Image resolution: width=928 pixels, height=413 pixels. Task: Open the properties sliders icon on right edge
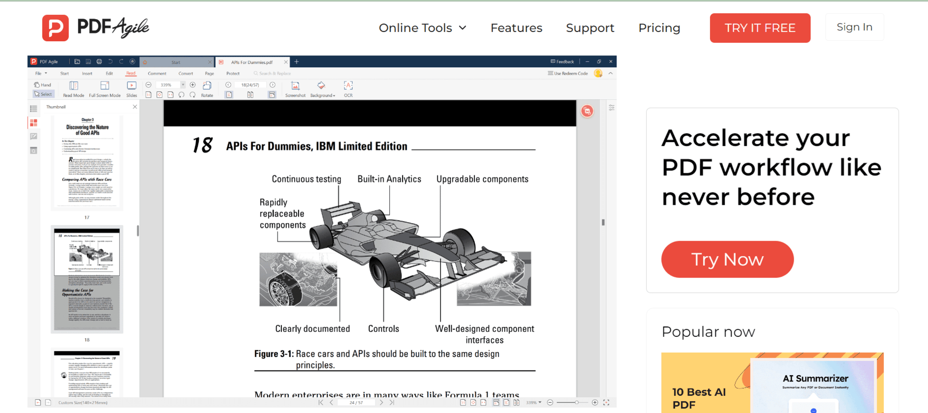coord(611,108)
